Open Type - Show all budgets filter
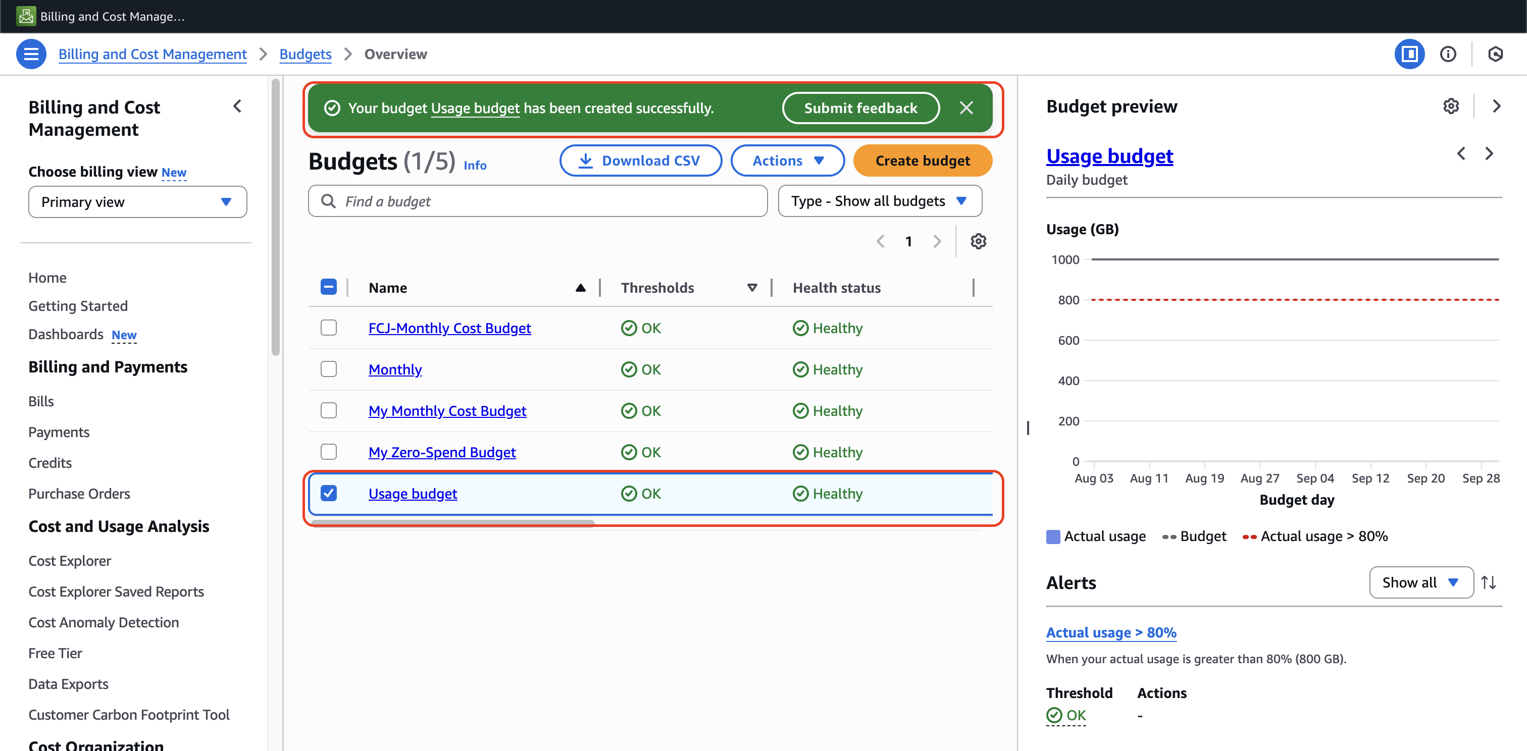The height and width of the screenshot is (751, 1527). pyautogui.click(x=880, y=201)
